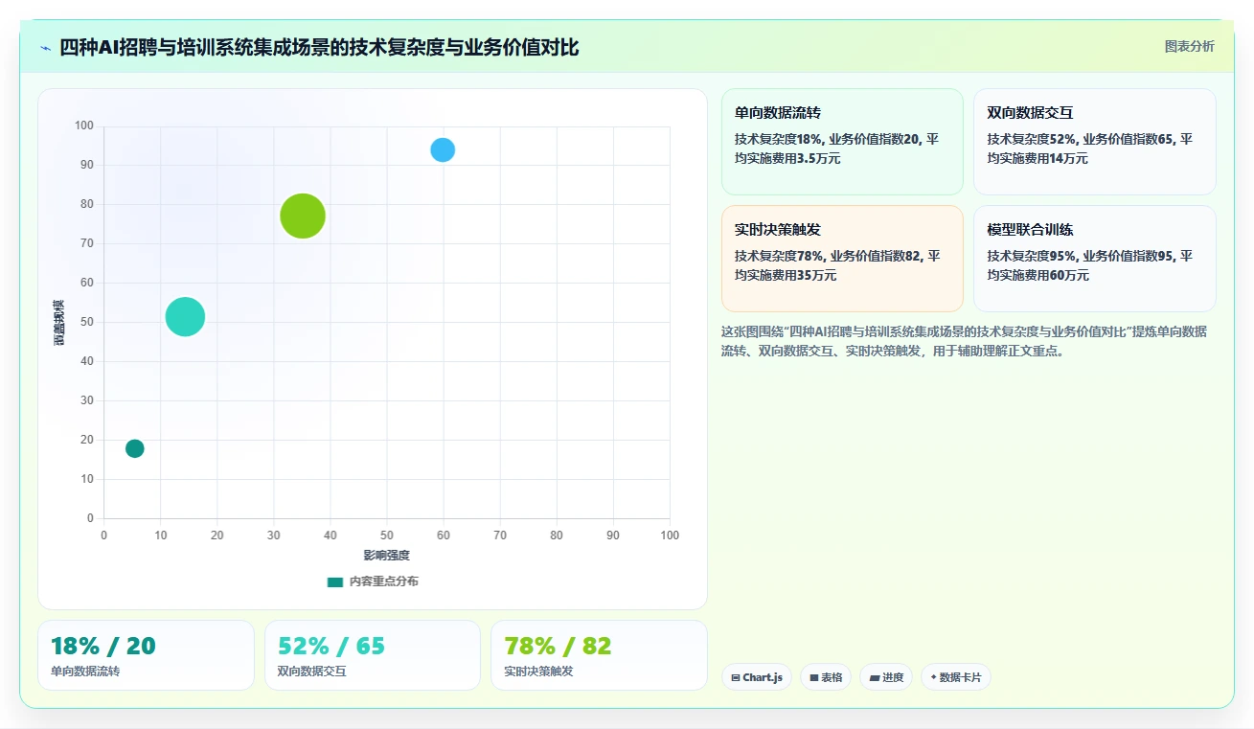The height and width of the screenshot is (729, 1254).
Task: Open the 模型联合训练 info card
Action: click(x=1095, y=259)
